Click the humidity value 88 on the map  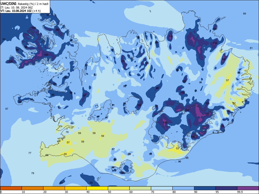(129, 154)
